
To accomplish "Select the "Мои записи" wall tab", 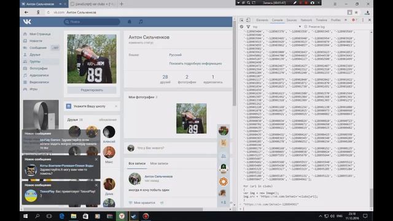I will point(159,163).
